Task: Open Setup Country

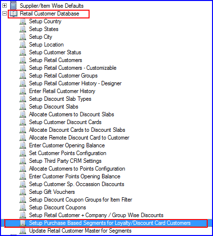Action: pyautogui.click(x=45, y=21)
